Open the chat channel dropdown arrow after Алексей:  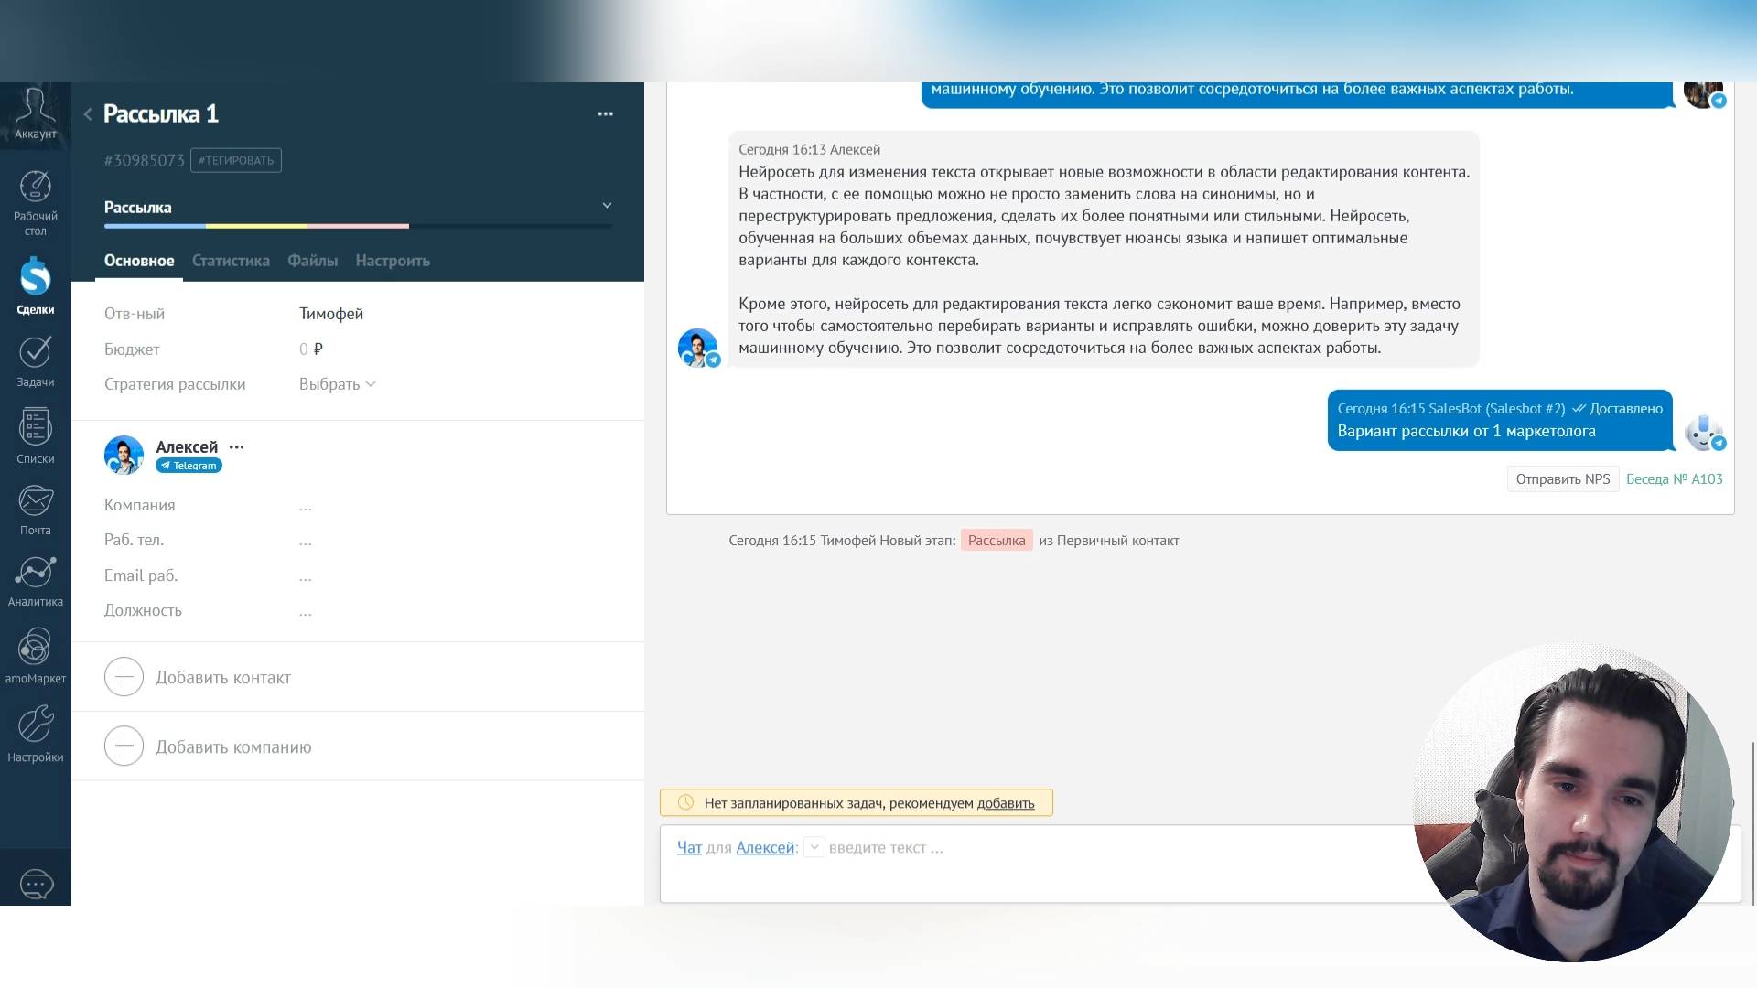tap(814, 848)
